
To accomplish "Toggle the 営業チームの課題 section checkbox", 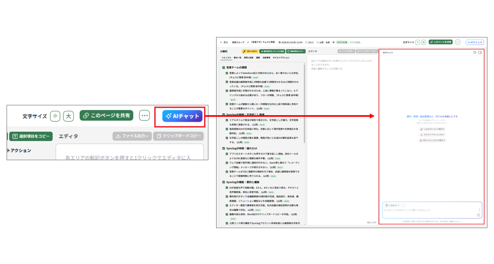I will (x=223, y=67).
